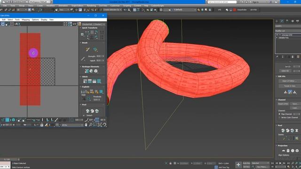Select the Rotate tool in the UV editor toolbar
The image size is (301, 169).
click(3, 24)
